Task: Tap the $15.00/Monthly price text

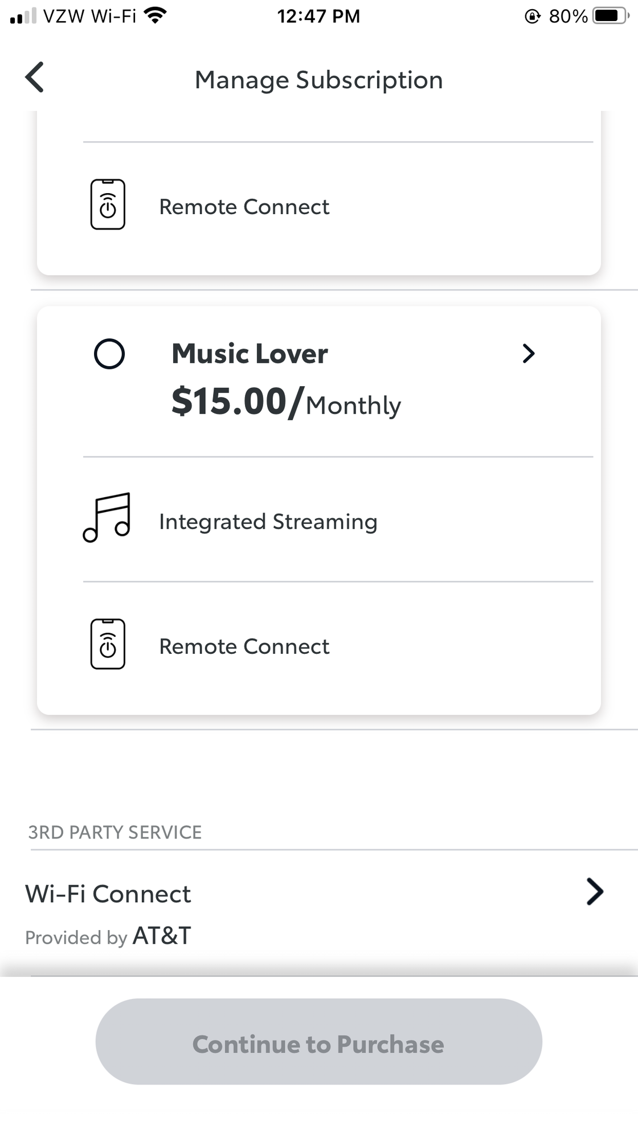Action: pyautogui.click(x=286, y=403)
